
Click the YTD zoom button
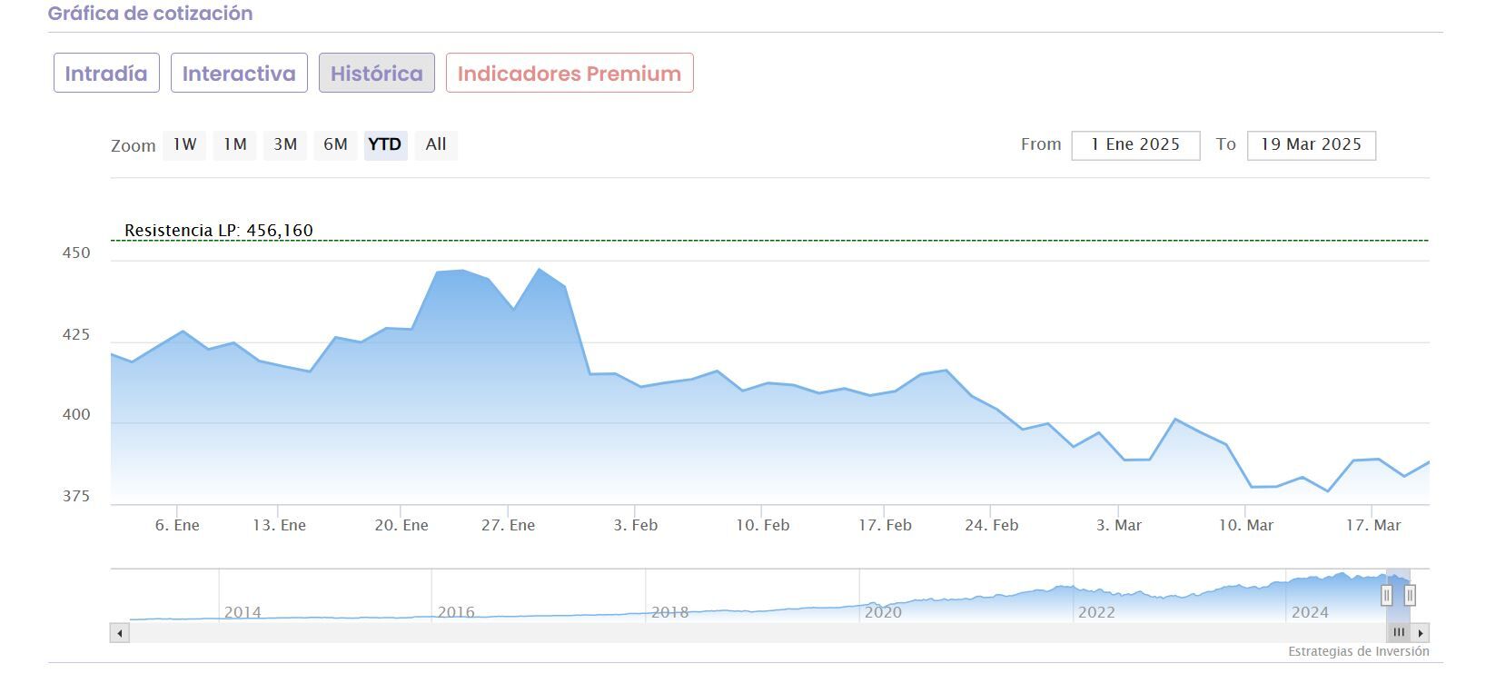385,144
